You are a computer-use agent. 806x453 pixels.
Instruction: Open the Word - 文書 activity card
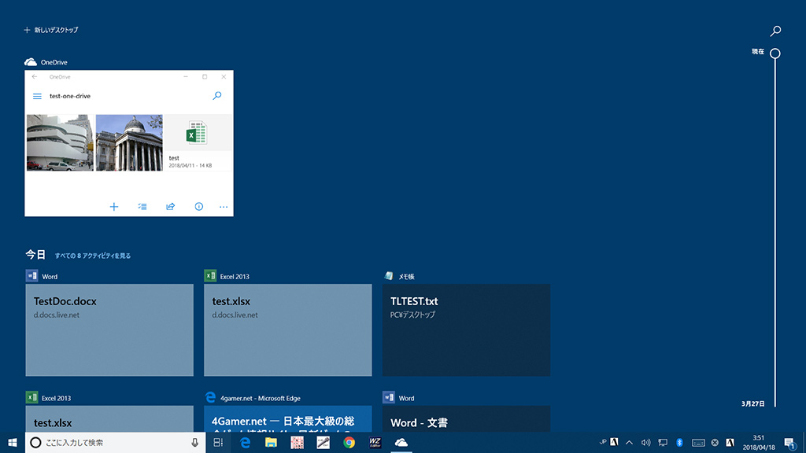(466, 418)
